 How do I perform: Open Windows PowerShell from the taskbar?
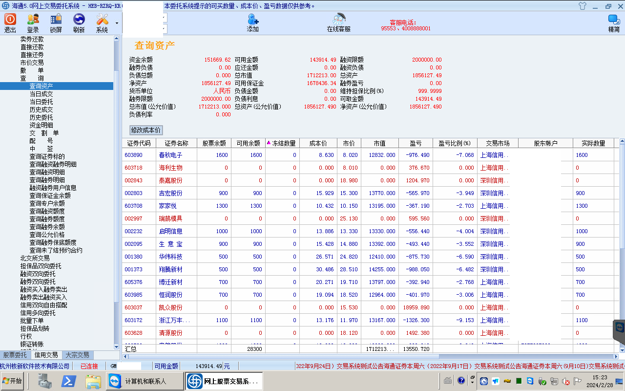click(x=68, y=381)
